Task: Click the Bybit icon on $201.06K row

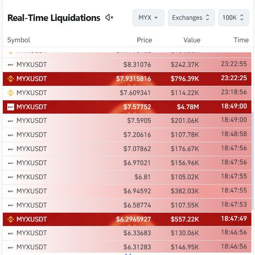Action: pos(10,121)
